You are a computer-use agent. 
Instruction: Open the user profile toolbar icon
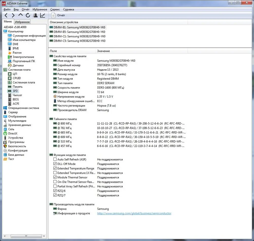(x=35, y=15)
